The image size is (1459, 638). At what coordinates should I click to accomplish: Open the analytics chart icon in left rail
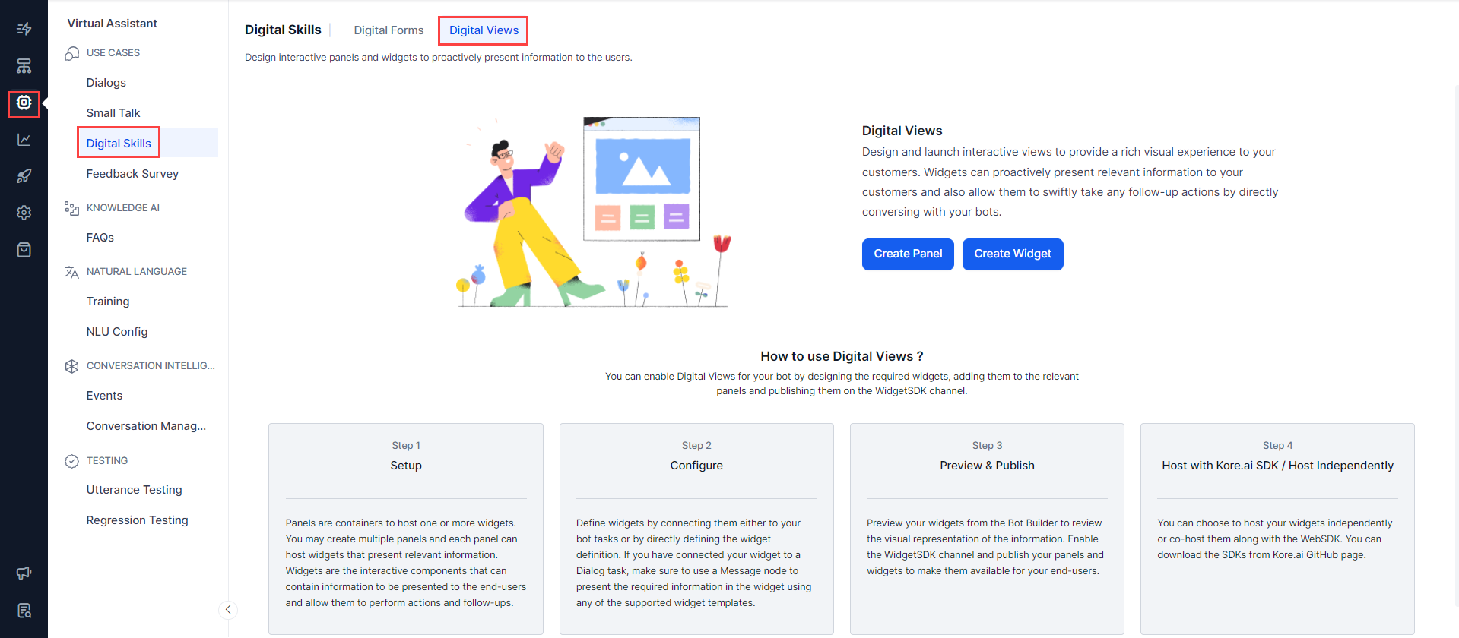click(24, 140)
